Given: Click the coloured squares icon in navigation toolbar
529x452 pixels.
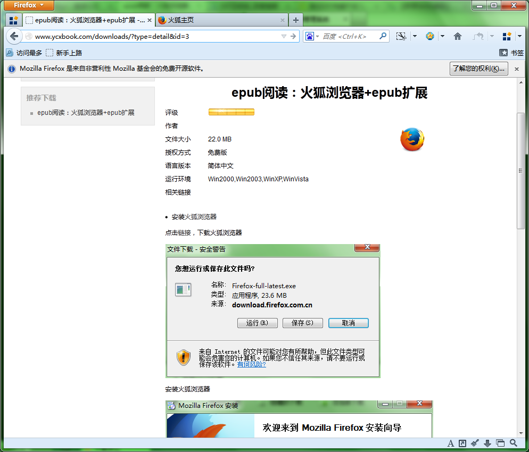Looking at the screenshot, I should click(507, 36).
